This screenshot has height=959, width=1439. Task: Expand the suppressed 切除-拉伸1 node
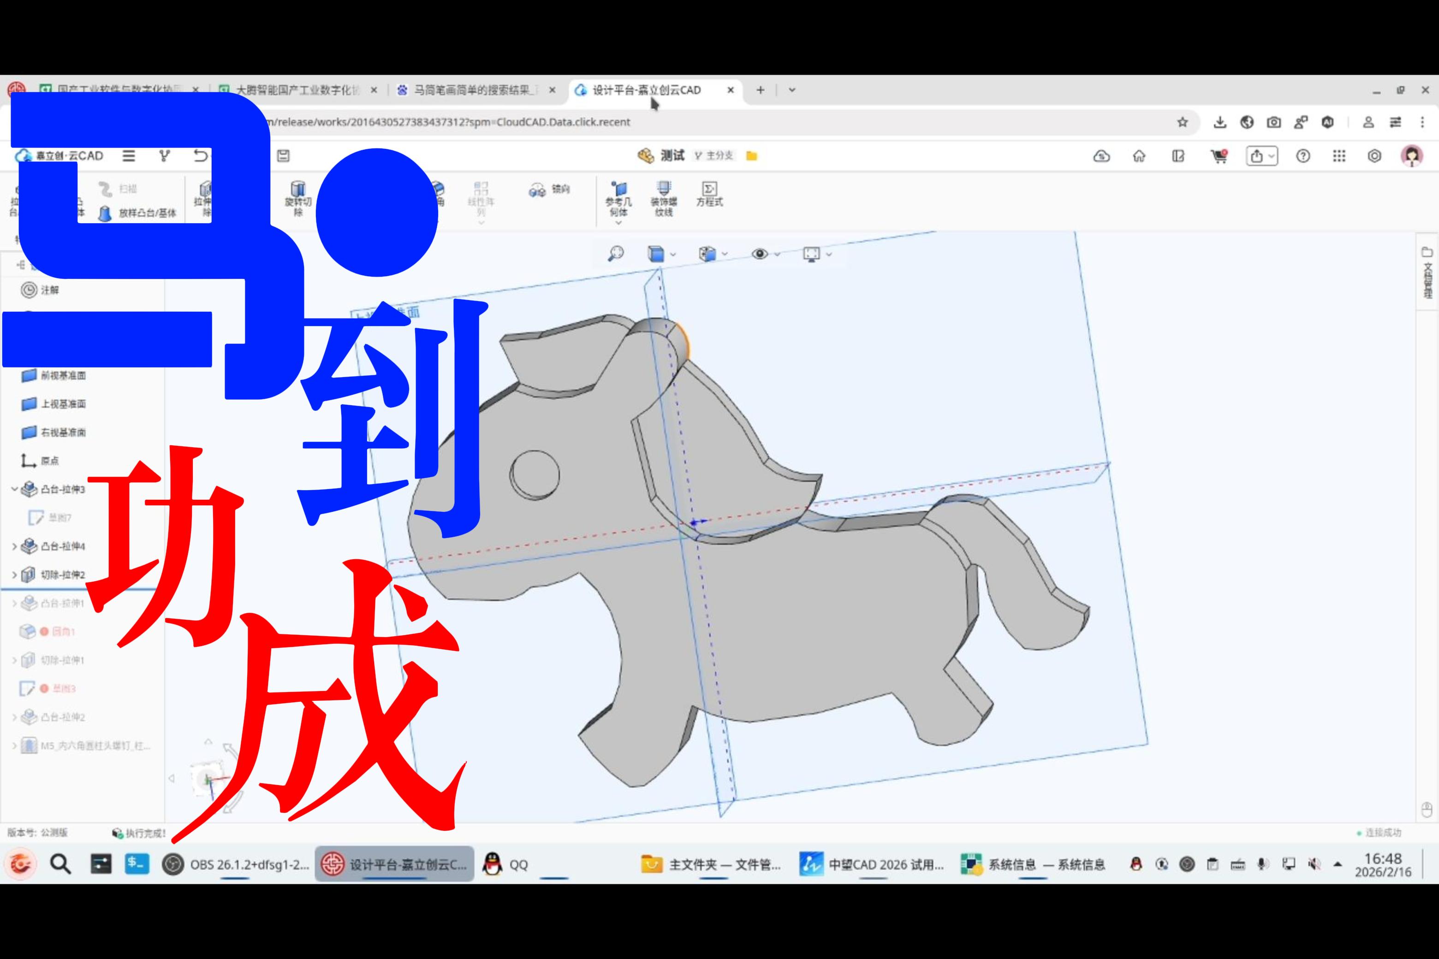14,660
